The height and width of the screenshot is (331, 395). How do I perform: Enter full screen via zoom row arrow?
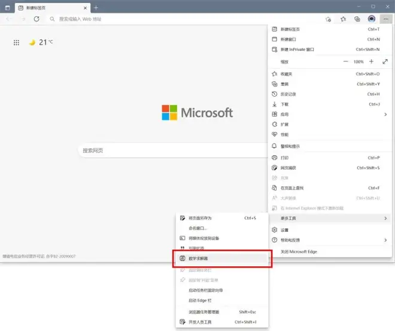(385, 62)
